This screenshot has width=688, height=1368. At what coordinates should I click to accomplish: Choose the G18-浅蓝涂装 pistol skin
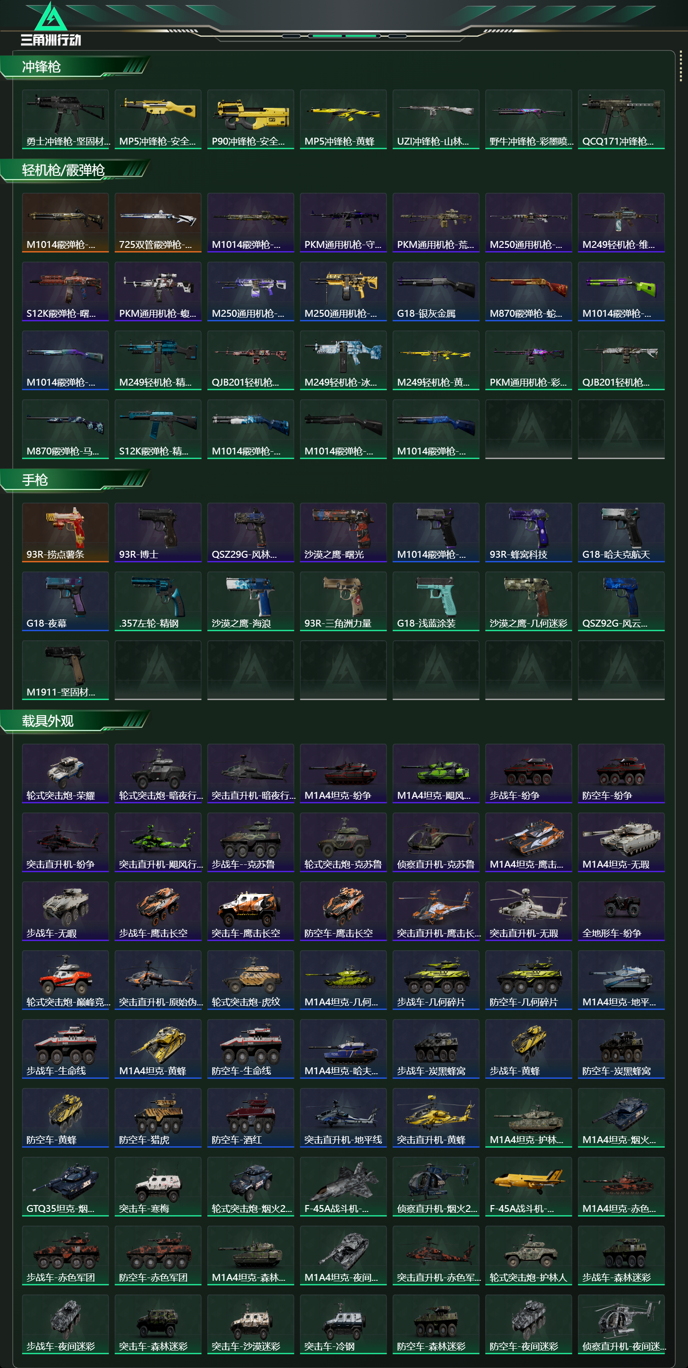(436, 602)
